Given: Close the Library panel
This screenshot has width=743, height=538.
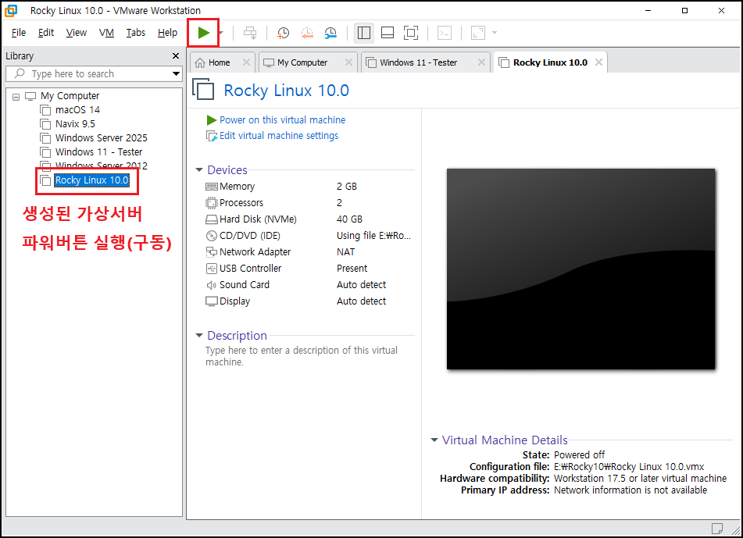Looking at the screenshot, I should (x=176, y=56).
